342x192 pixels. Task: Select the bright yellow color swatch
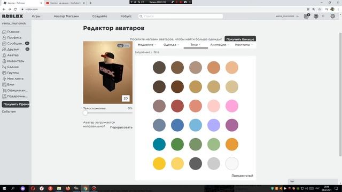click(x=159, y=164)
